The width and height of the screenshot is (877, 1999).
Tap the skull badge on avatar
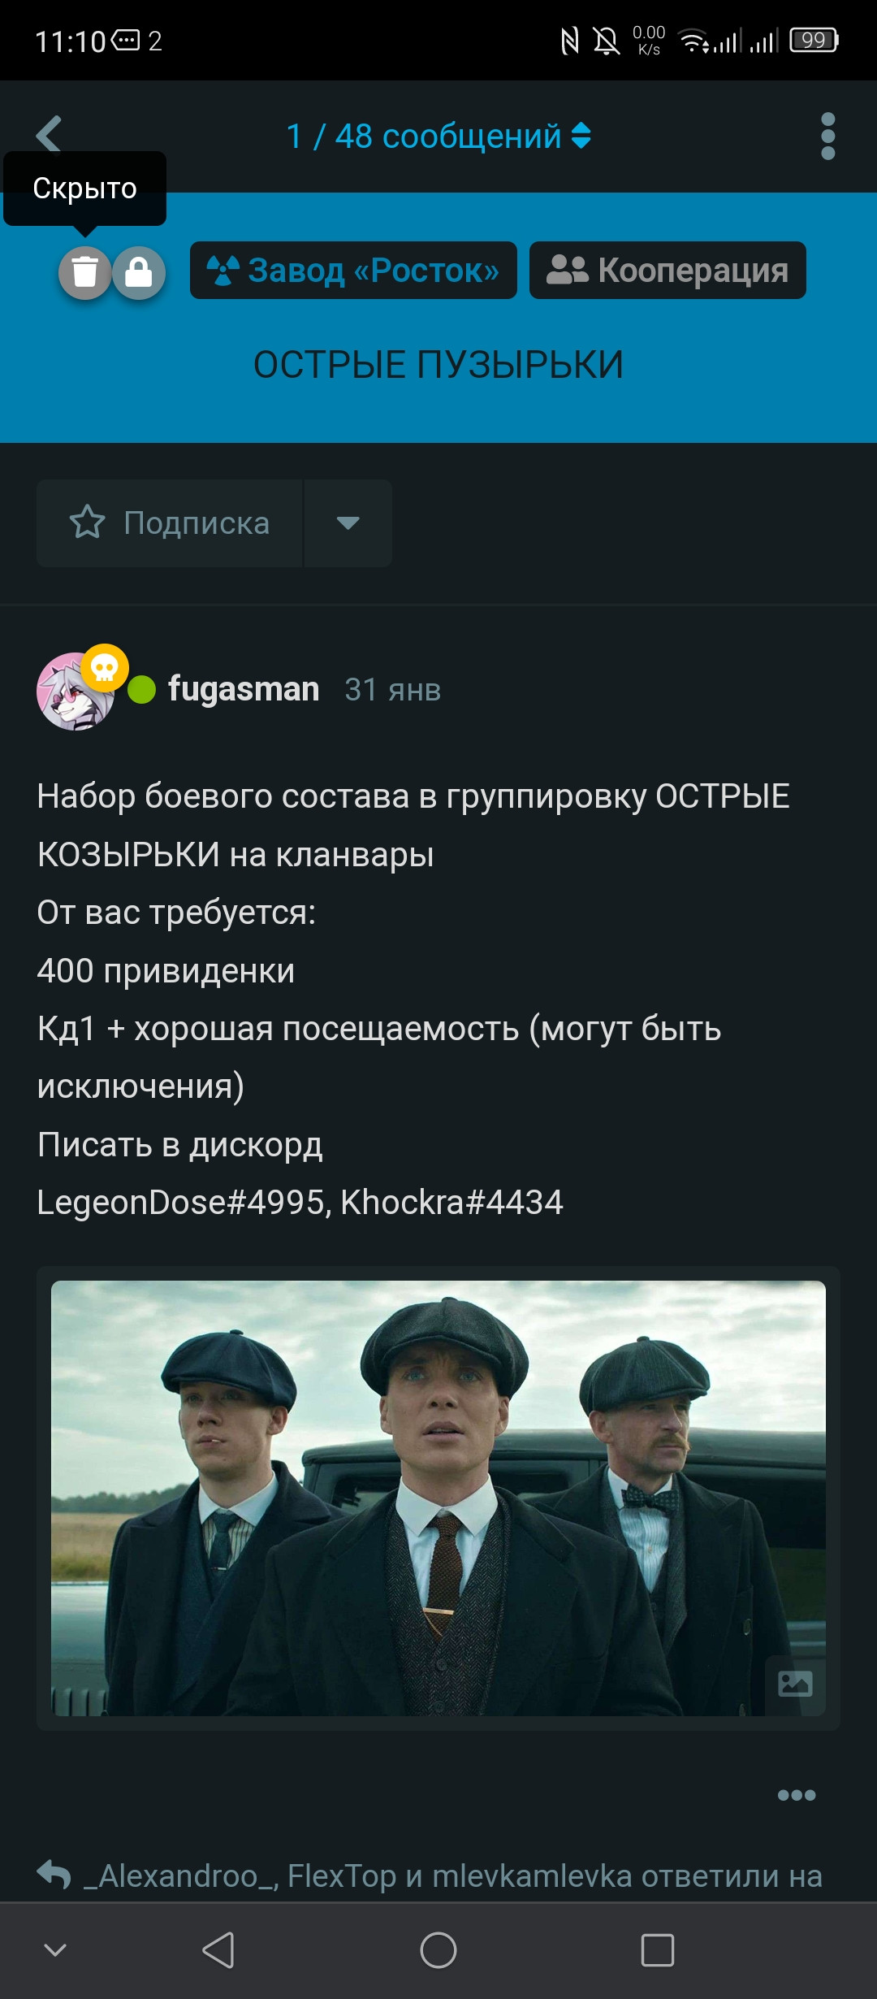point(105,668)
